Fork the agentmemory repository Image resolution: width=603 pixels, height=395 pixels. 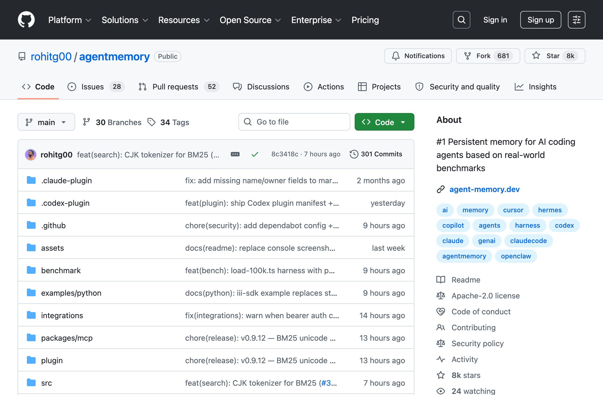tap(488, 56)
